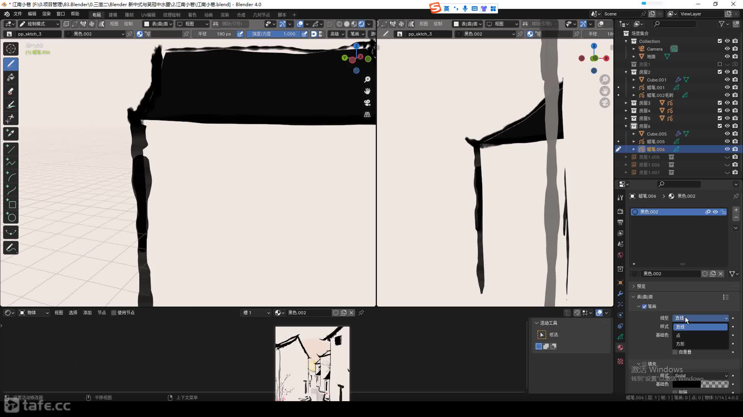Enable the 房屋1 collection checkbox
743x417 pixels.
[720, 64]
